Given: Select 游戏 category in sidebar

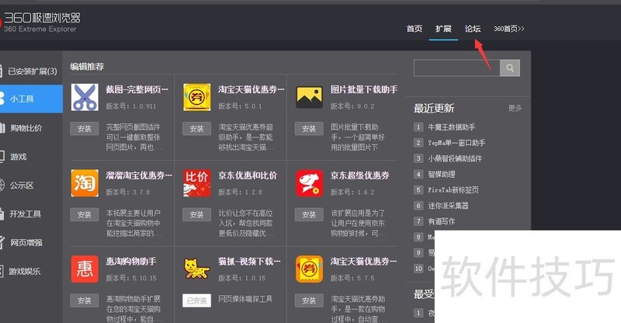Looking at the screenshot, I should (31, 157).
